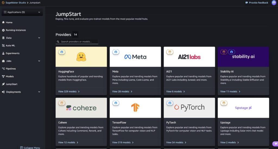Expand the Jobs section chevron
Image resolution: width=278 pixels, height=149 pixels.
pyautogui.click(x=39, y=61)
